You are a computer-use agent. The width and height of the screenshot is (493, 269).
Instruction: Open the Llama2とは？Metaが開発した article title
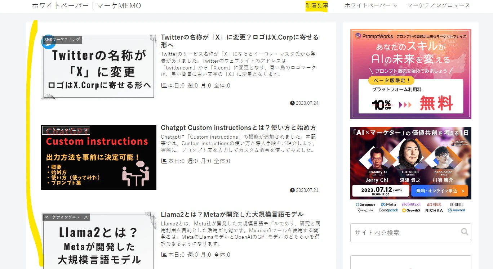point(232,215)
